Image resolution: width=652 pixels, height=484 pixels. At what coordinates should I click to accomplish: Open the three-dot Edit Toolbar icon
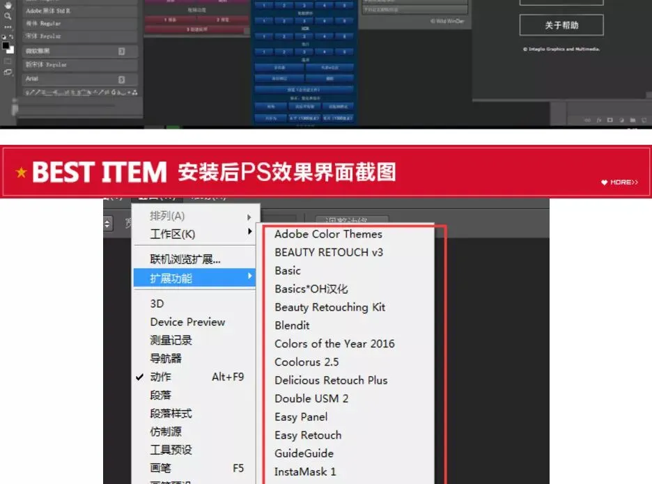click(8, 27)
